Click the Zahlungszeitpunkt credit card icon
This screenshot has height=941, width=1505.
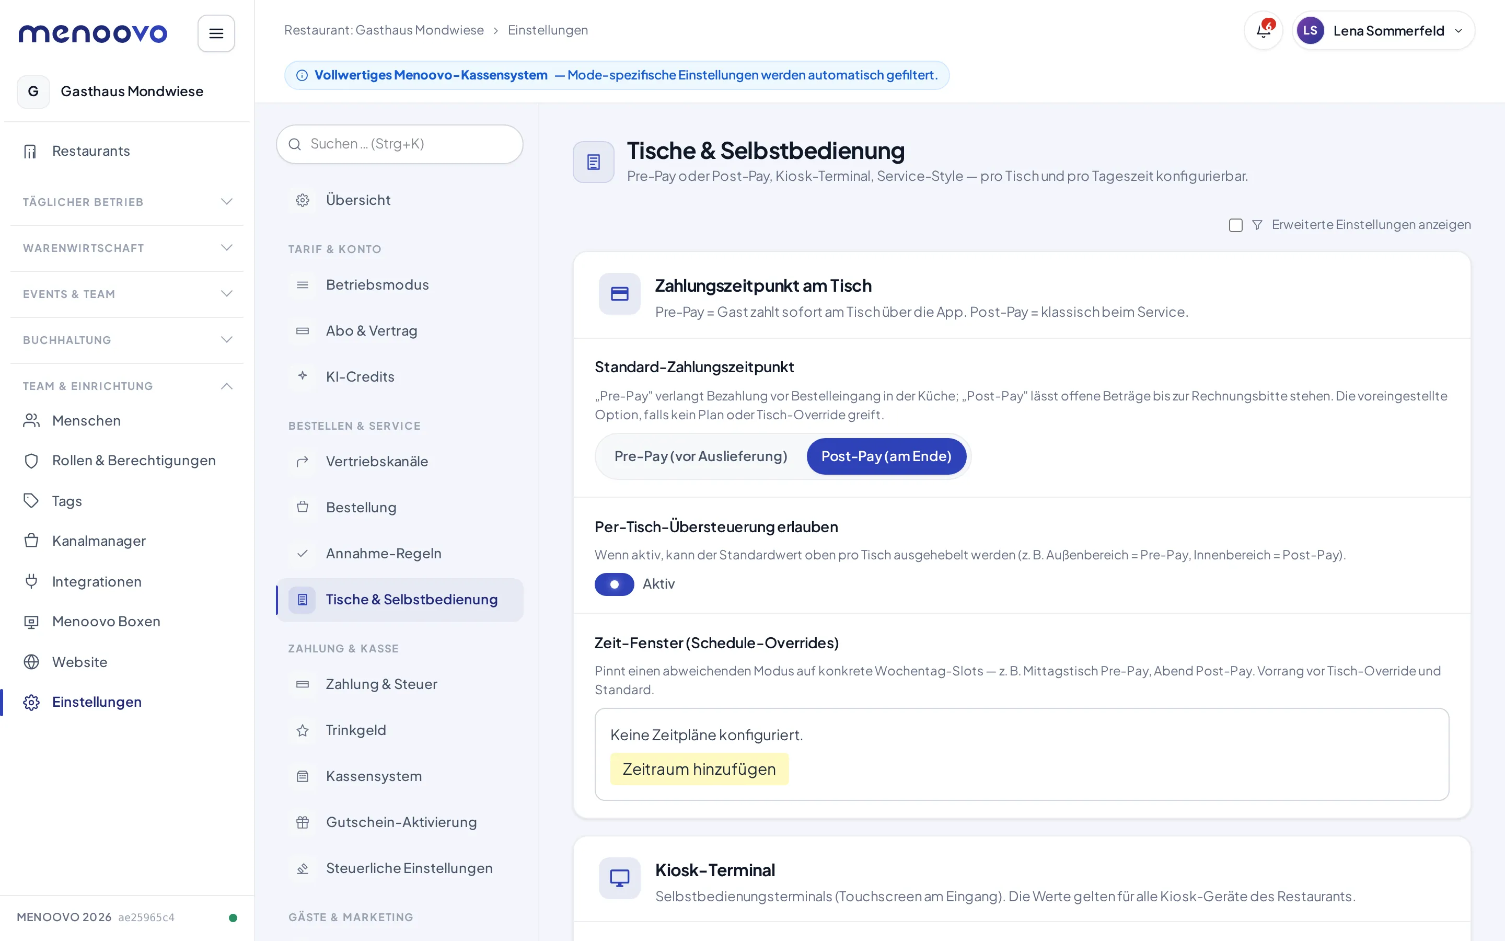tap(619, 294)
